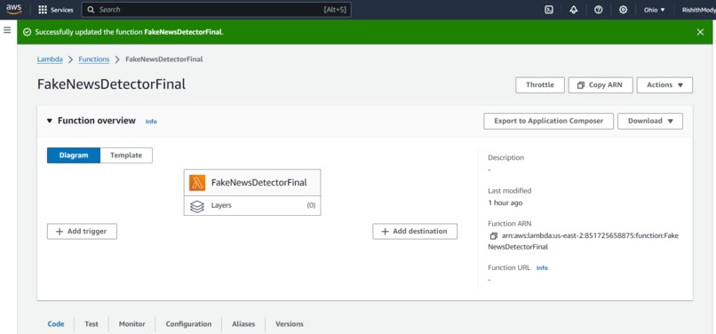
Task: Click Add destination button
Action: pos(415,231)
